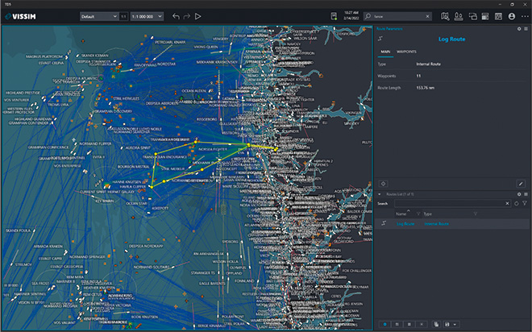The height and width of the screenshot is (332, 532).
Task: Open the map search tool icon
Action: 445,16
